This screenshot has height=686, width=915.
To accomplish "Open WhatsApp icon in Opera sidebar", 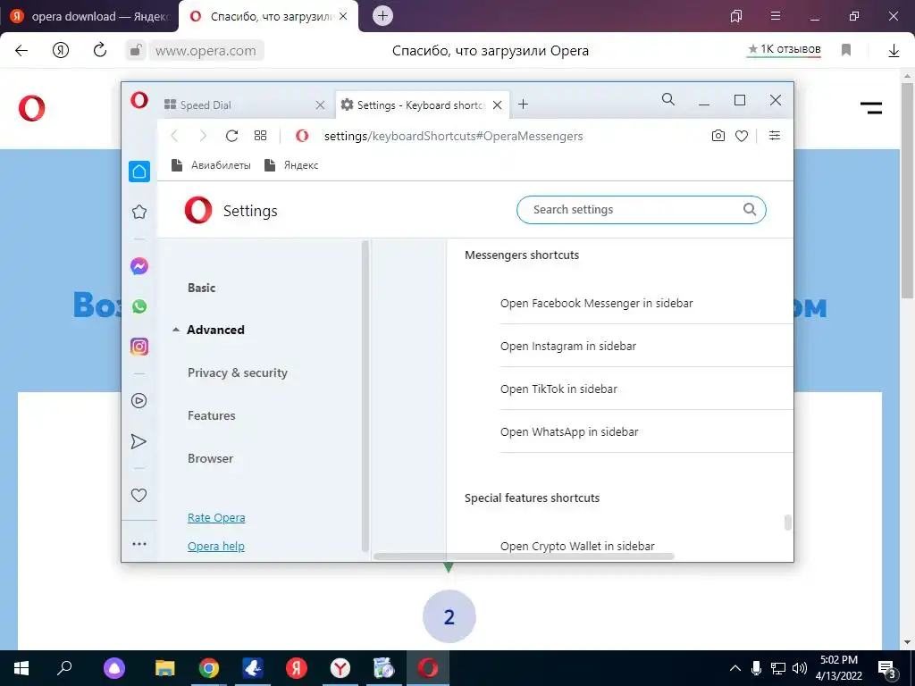I will pyautogui.click(x=139, y=306).
